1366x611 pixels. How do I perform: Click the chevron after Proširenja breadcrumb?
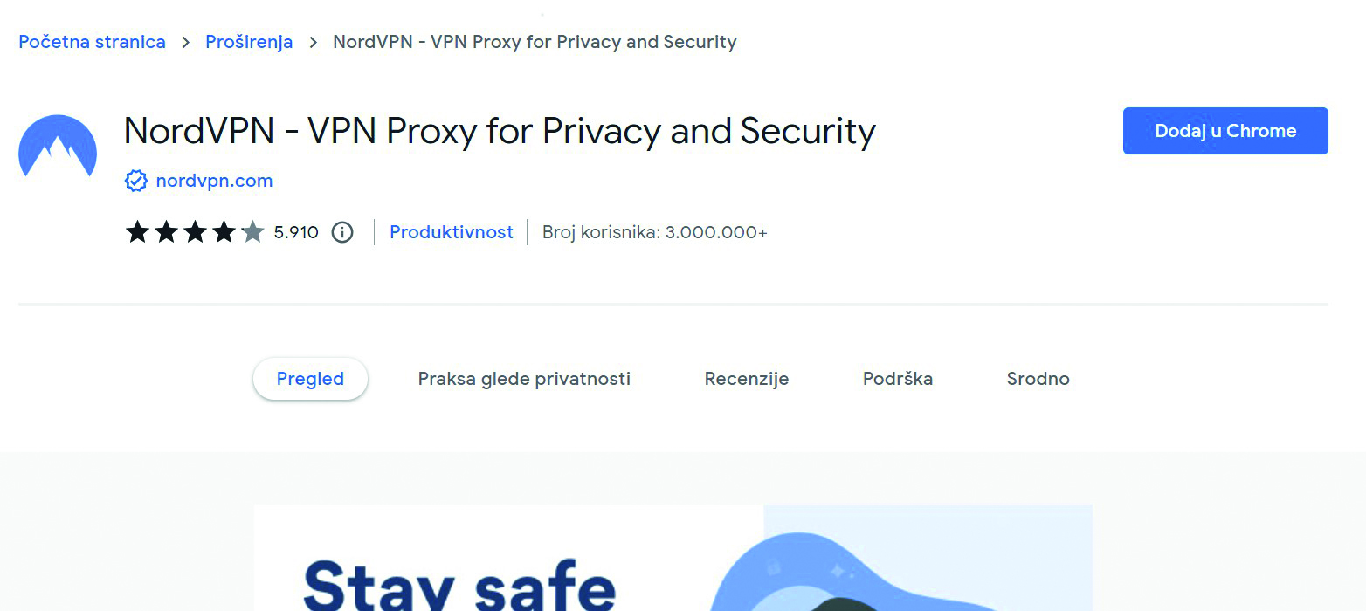(x=313, y=42)
